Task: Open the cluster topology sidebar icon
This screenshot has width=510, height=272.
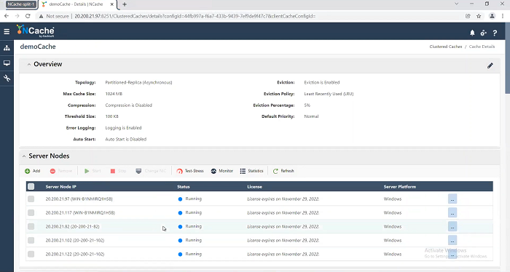Action: click(7, 48)
